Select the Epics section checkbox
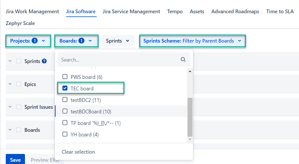Image resolution: width=299 pixels, height=164 pixels. (x=19, y=84)
